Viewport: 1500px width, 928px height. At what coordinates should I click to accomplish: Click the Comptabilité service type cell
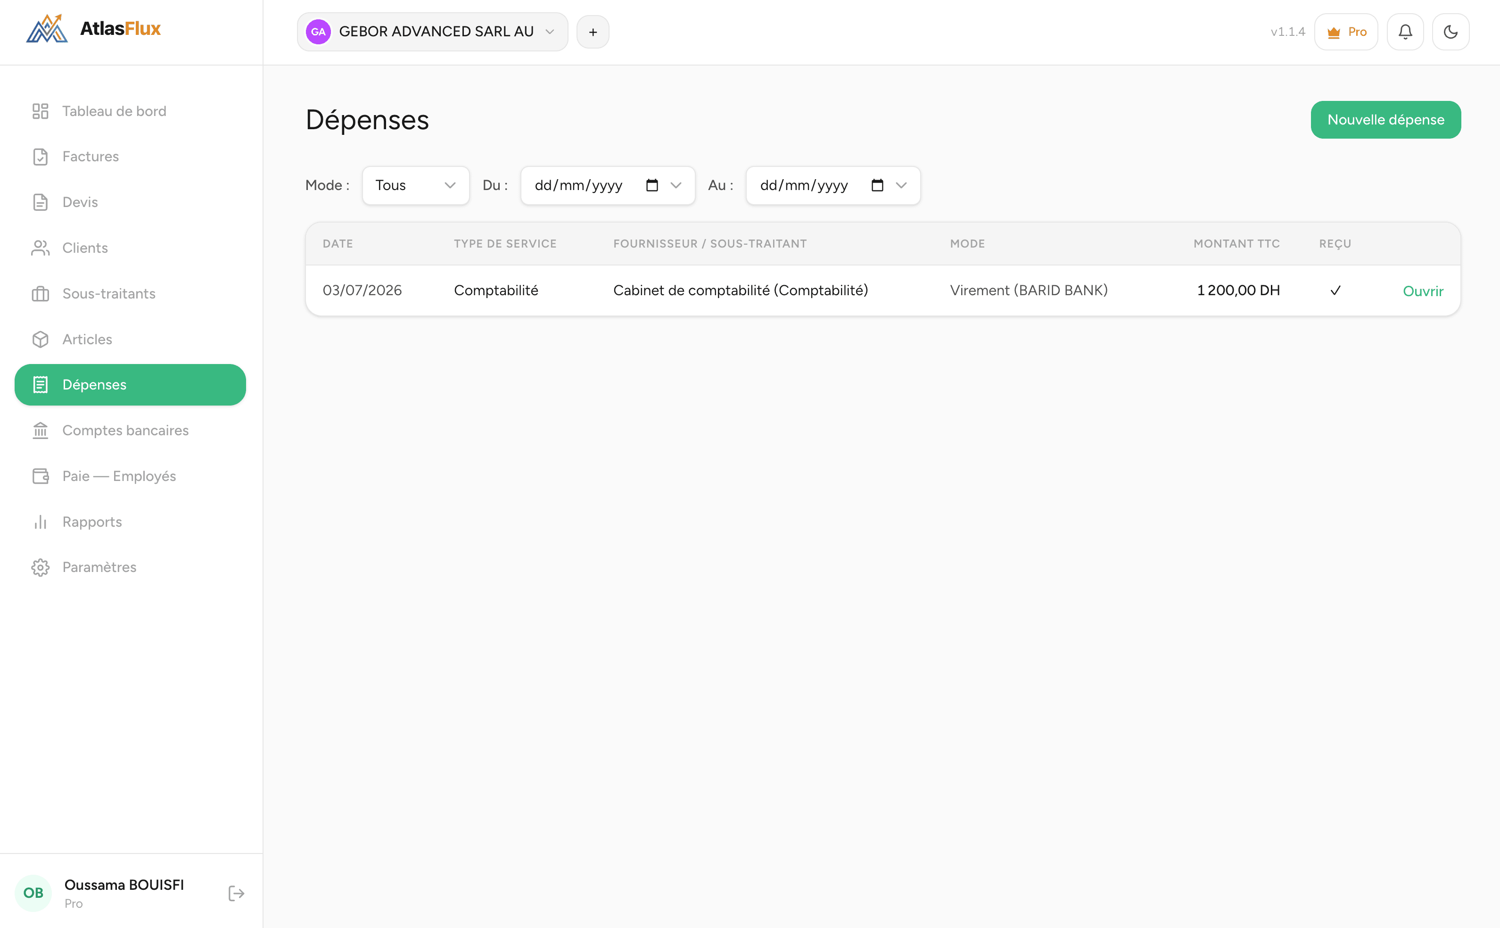point(496,290)
